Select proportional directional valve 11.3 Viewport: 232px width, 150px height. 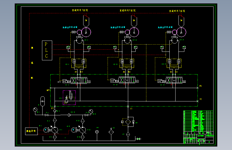click(x=172, y=81)
